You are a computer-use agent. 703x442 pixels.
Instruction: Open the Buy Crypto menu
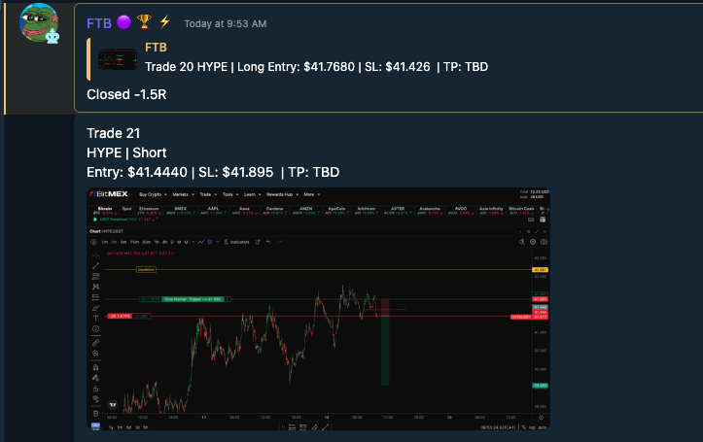coord(153,194)
